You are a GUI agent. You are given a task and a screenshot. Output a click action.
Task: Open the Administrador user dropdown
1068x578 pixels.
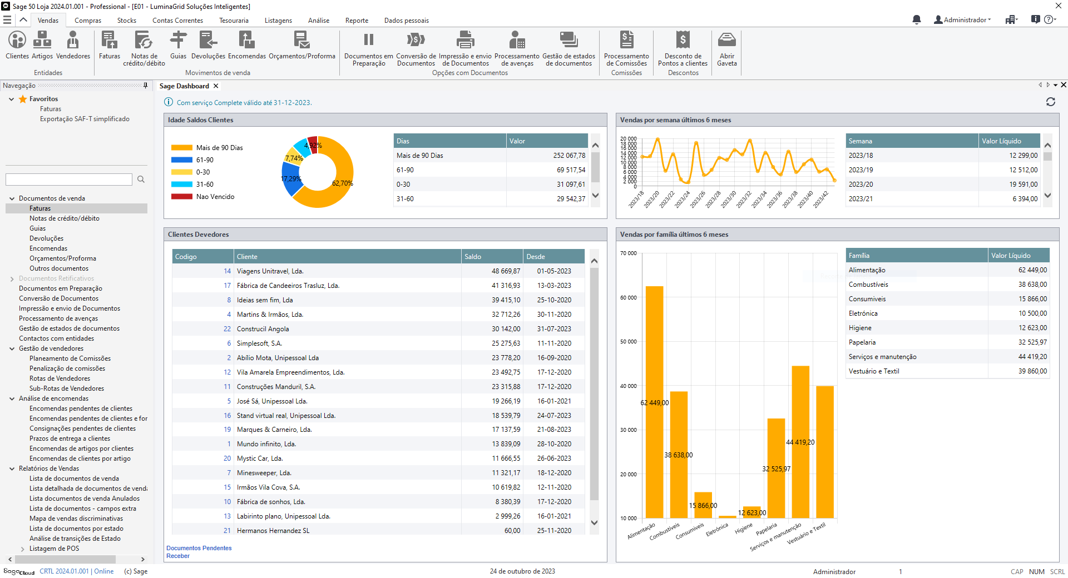[965, 20]
